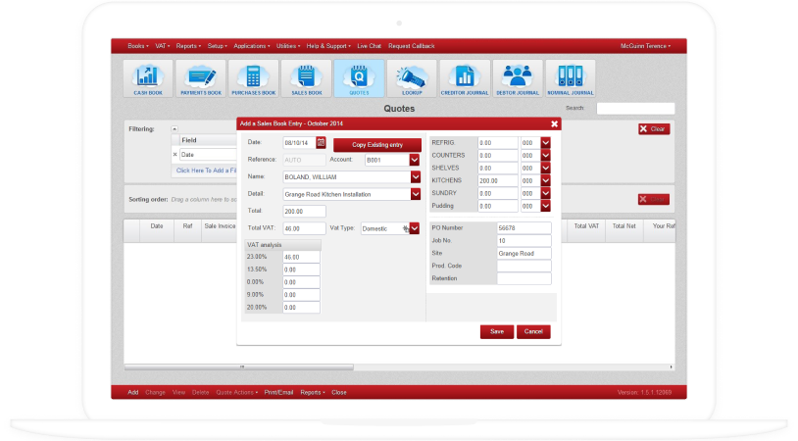
Task: Click the 13.50% VAT analysis field
Action: pyautogui.click(x=301, y=269)
